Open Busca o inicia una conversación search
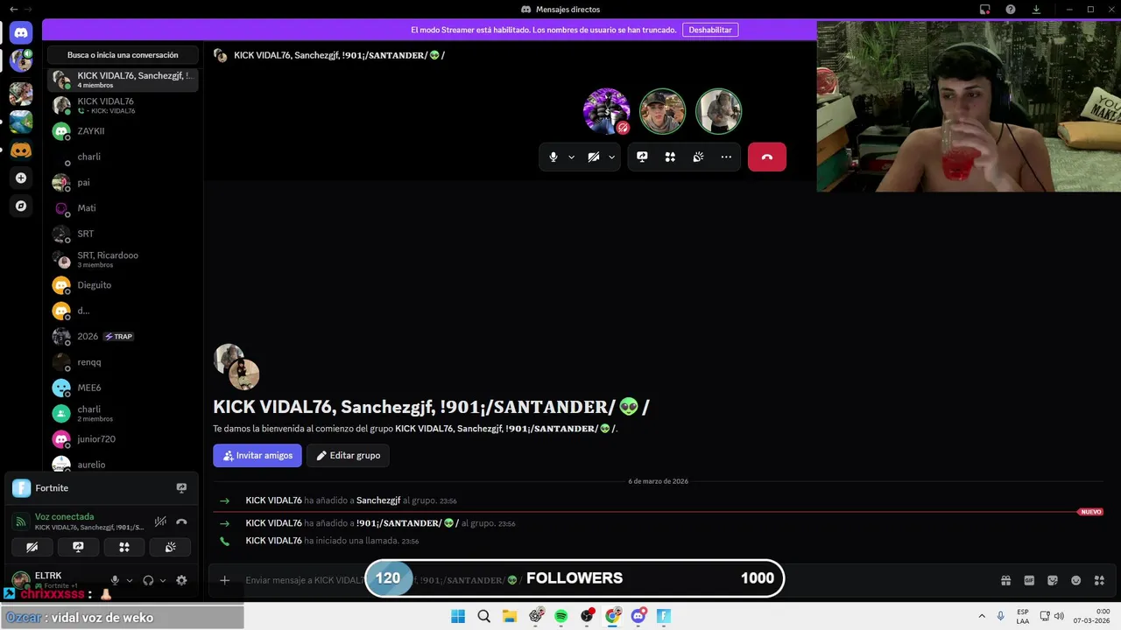 (123, 55)
